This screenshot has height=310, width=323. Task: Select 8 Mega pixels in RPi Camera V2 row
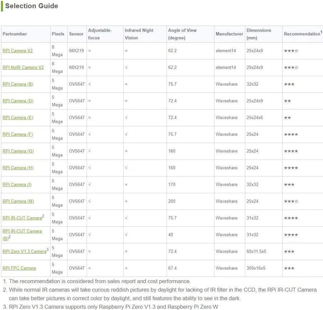[x=57, y=50]
